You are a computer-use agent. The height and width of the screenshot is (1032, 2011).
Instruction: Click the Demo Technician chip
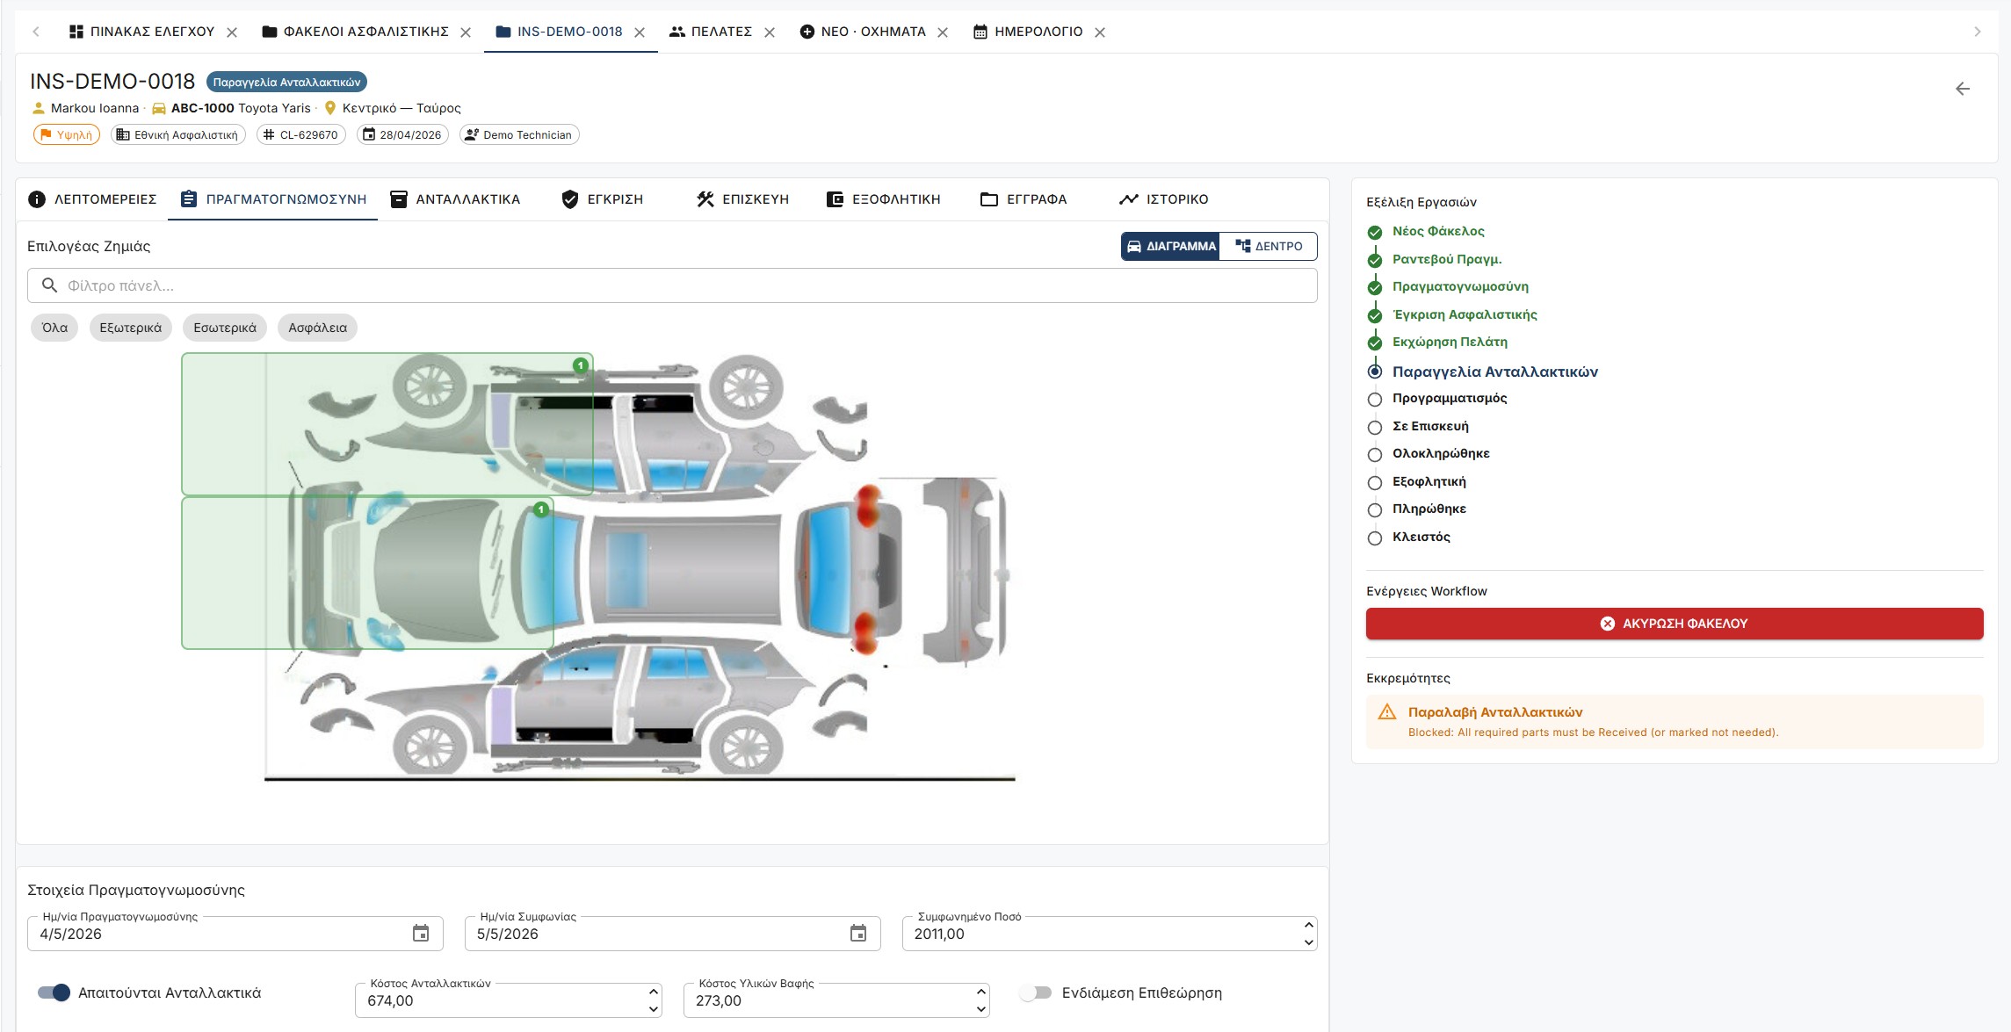(519, 135)
